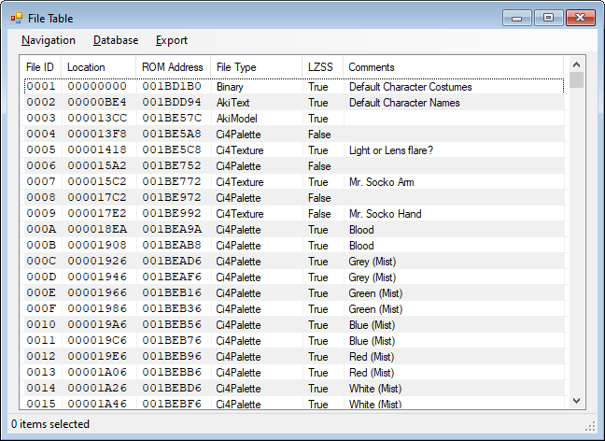
Task: Sort by File ID column header
Action: coord(40,67)
